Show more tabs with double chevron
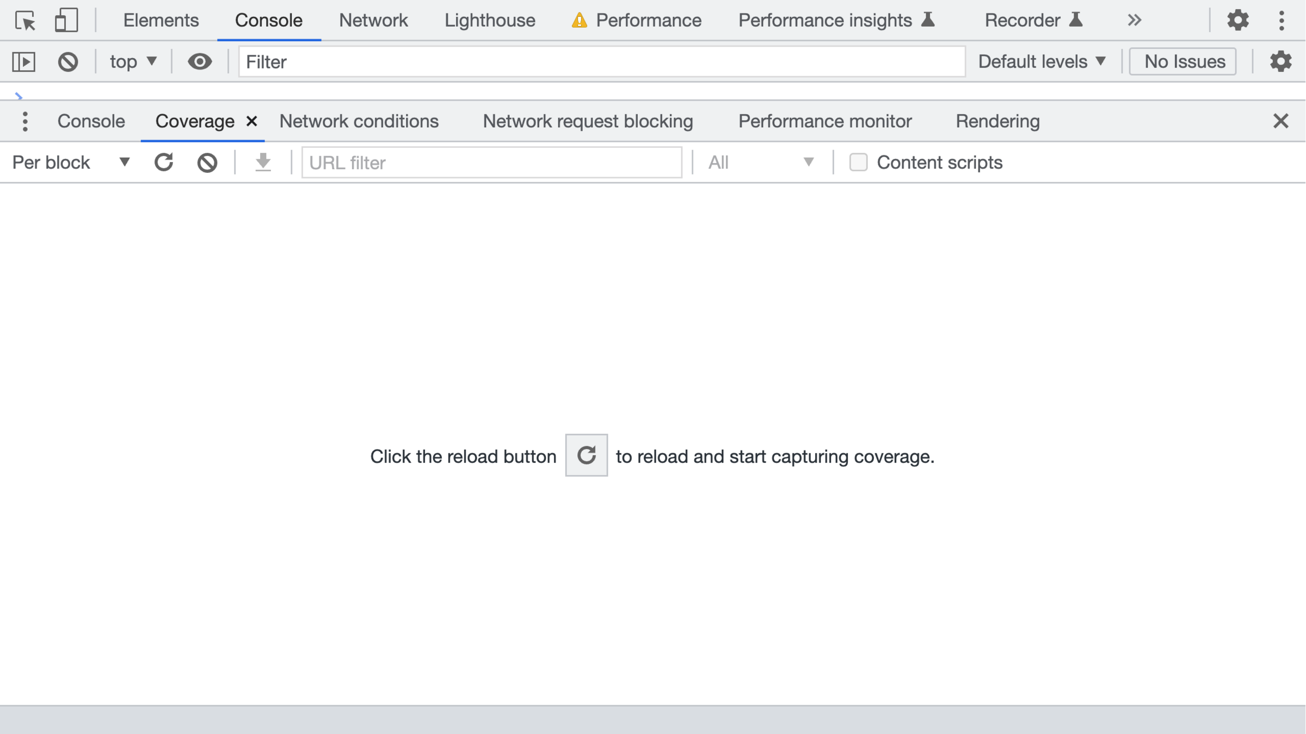 1135,21
